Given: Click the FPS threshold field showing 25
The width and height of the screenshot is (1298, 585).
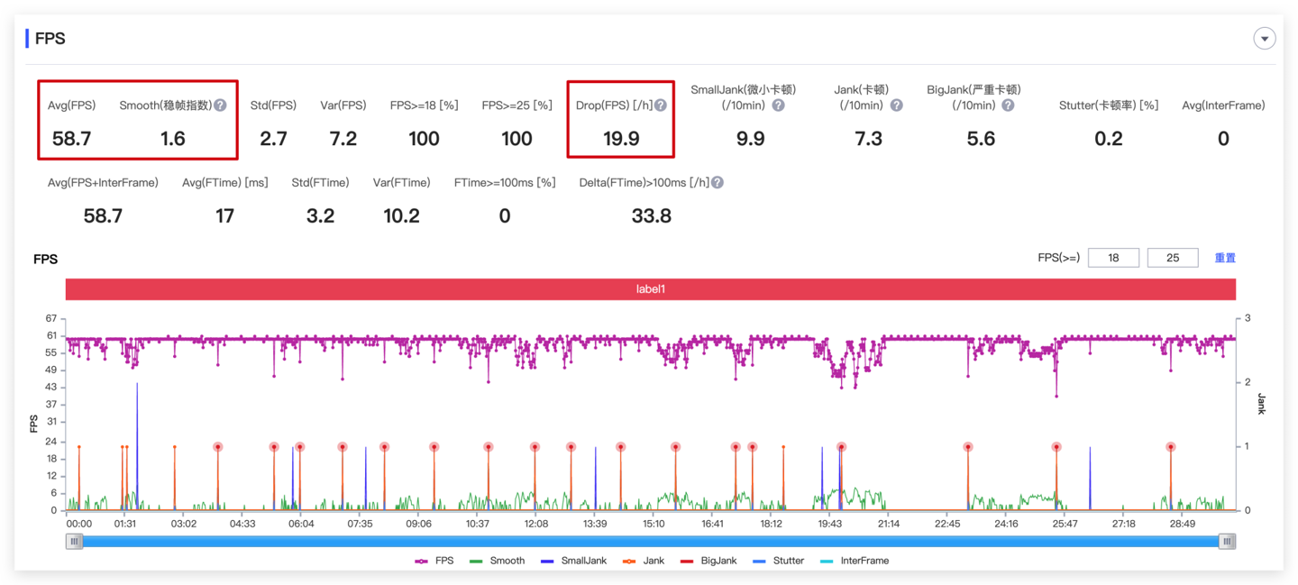Looking at the screenshot, I should tap(1172, 258).
